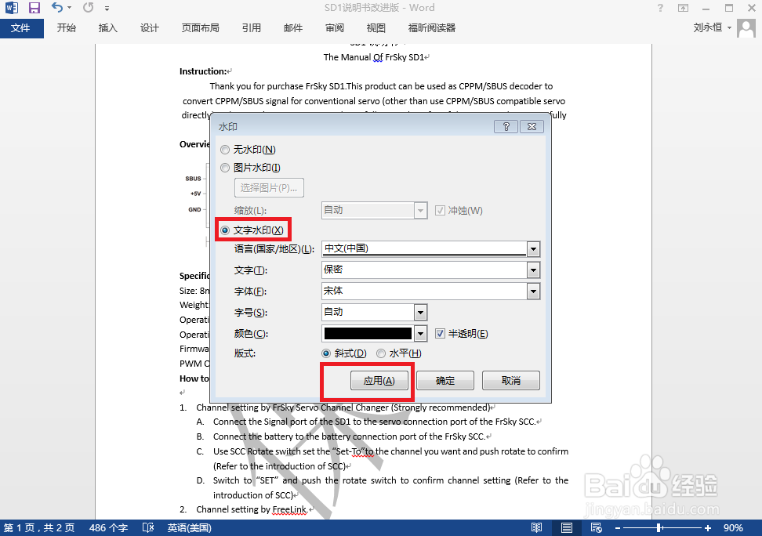
Task: Select the 图片水印(I) radio option
Action: 224,168
